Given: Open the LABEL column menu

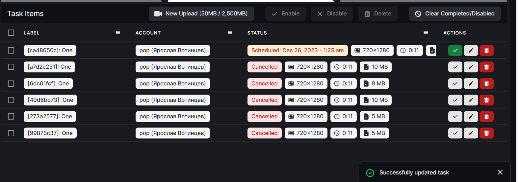Looking at the screenshot, I should point(118,33).
